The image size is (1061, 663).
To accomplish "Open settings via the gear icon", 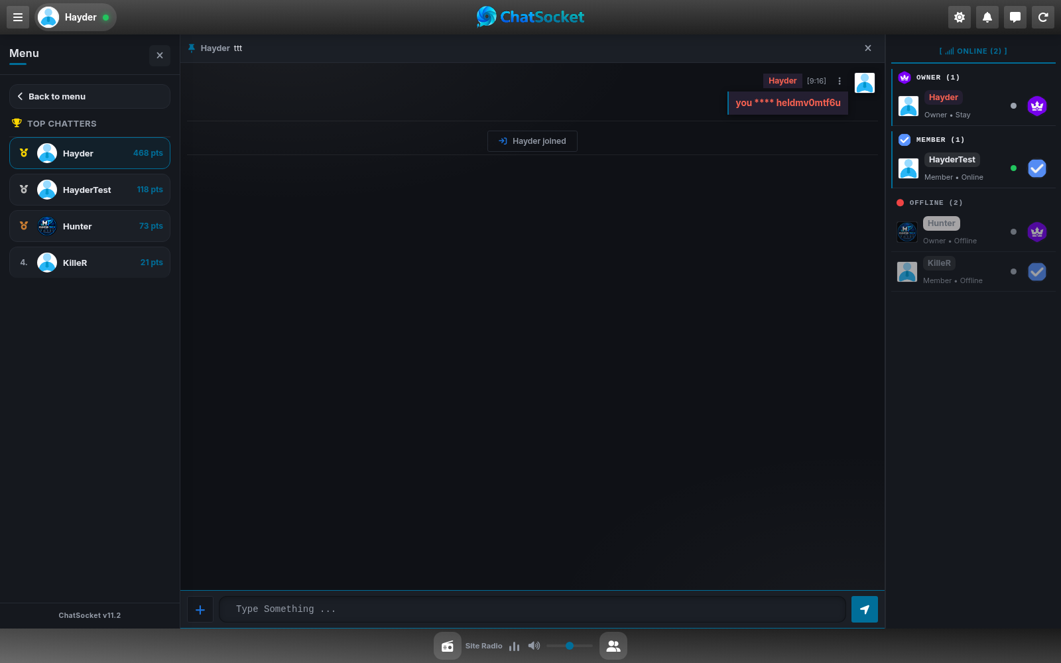I will click(x=960, y=17).
